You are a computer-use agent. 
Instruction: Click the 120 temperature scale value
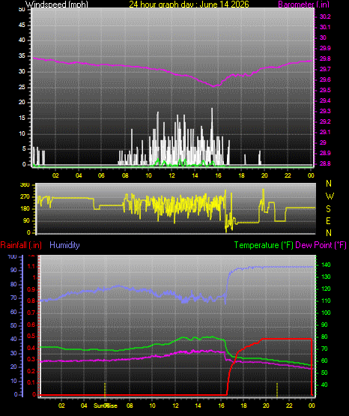[326, 289]
